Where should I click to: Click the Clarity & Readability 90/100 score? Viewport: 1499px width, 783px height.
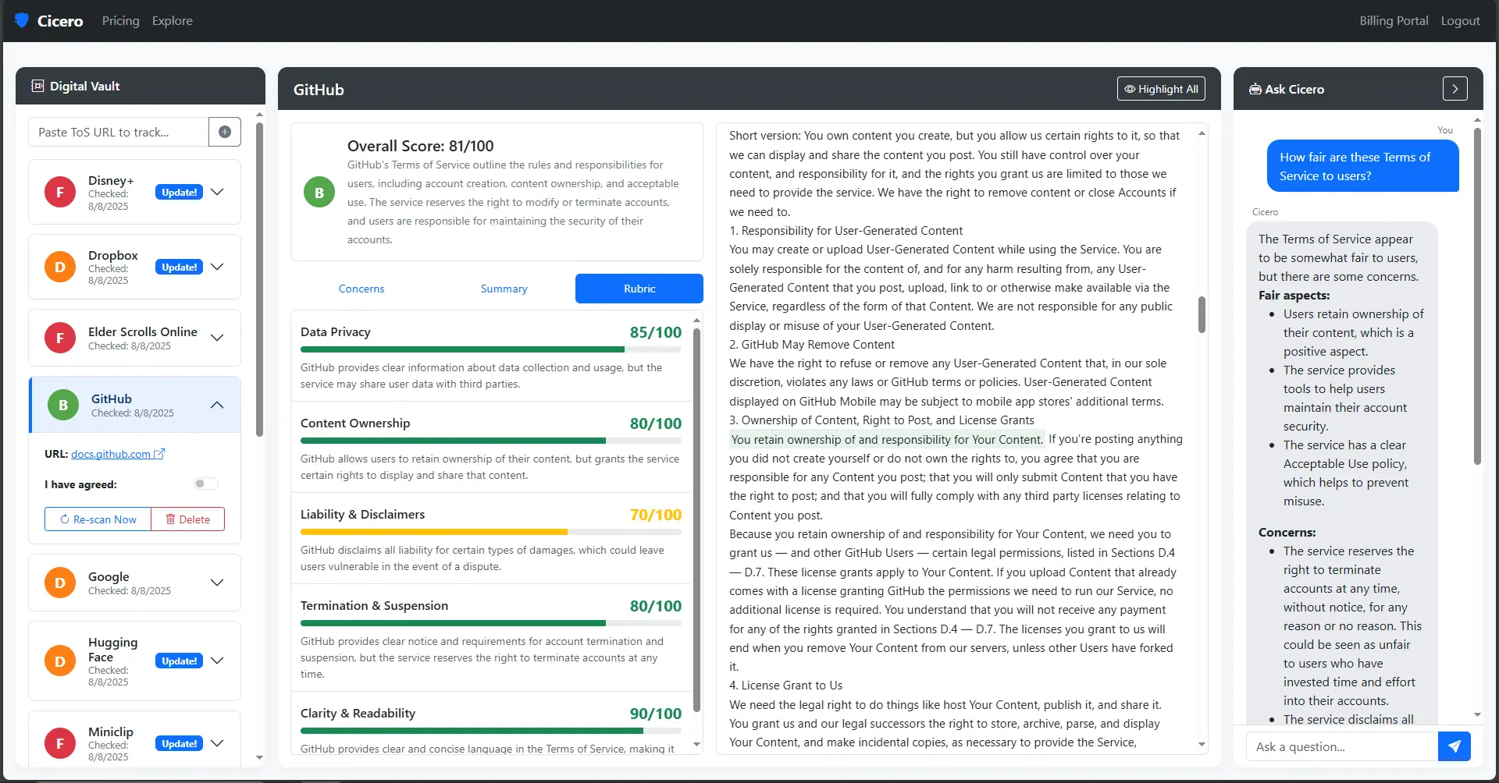pyautogui.click(x=656, y=714)
